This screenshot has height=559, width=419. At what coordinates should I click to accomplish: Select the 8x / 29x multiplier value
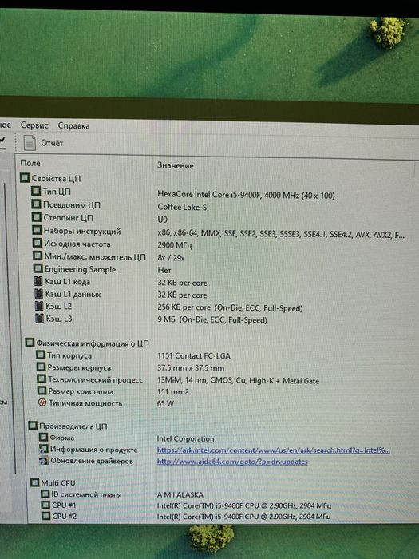pos(171,258)
